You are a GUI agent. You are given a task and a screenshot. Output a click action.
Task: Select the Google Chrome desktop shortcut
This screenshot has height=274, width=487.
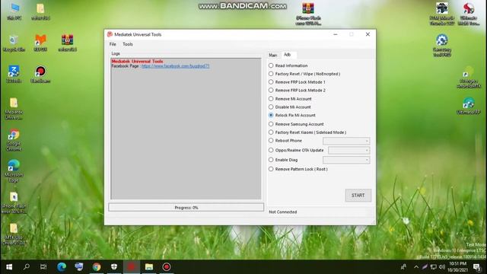[x=14, y=140]
